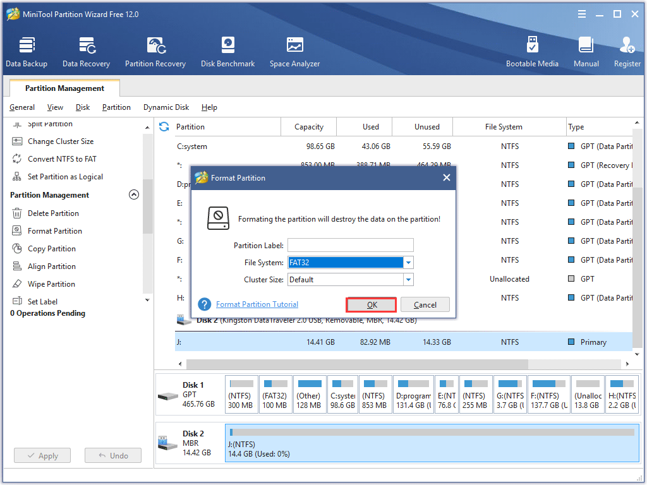Open the Cluster Size dropdown

408,280
